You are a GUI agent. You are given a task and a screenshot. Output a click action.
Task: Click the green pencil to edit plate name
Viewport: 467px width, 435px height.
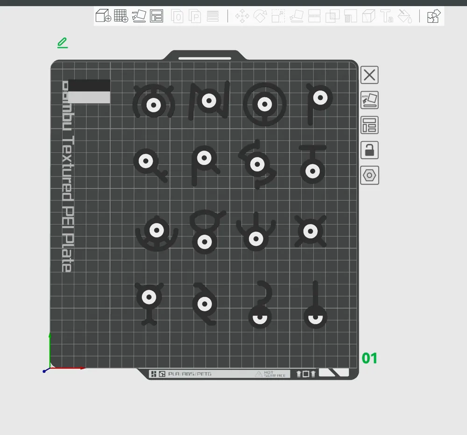(62, 43)
